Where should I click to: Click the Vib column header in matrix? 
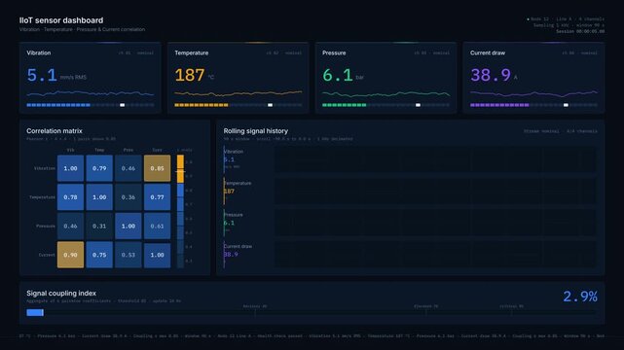tap(70, 150)
